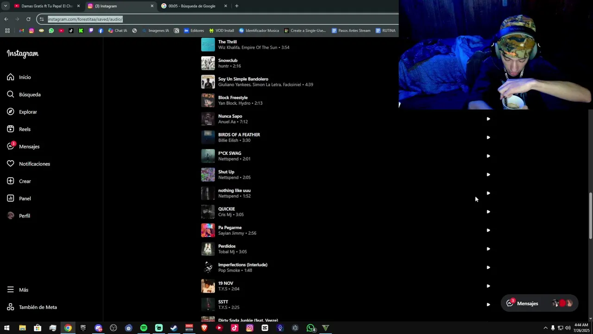Open OBS Studio from the taskbar

114,328
